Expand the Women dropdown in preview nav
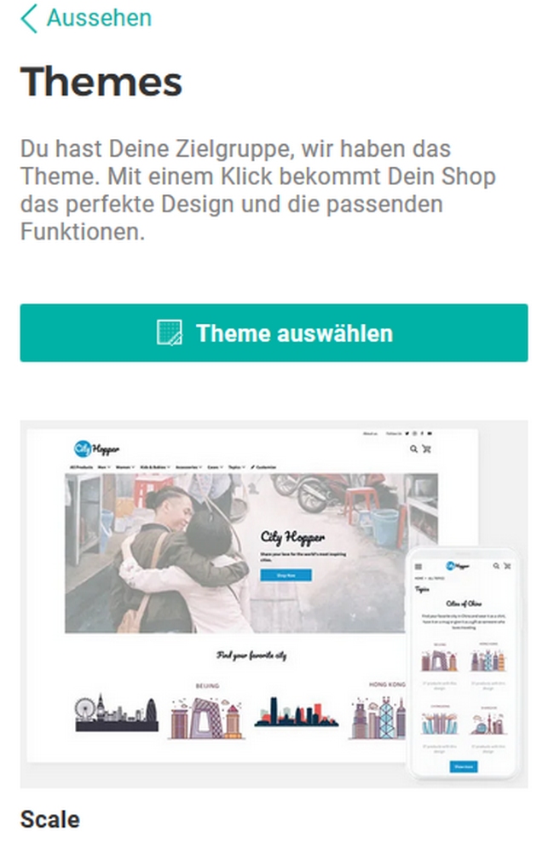Screen dimensions: 554x855 [125, 467]
